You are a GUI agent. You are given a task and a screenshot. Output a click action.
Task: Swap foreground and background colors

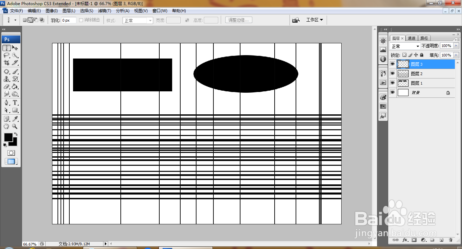[x=16, y=134]
